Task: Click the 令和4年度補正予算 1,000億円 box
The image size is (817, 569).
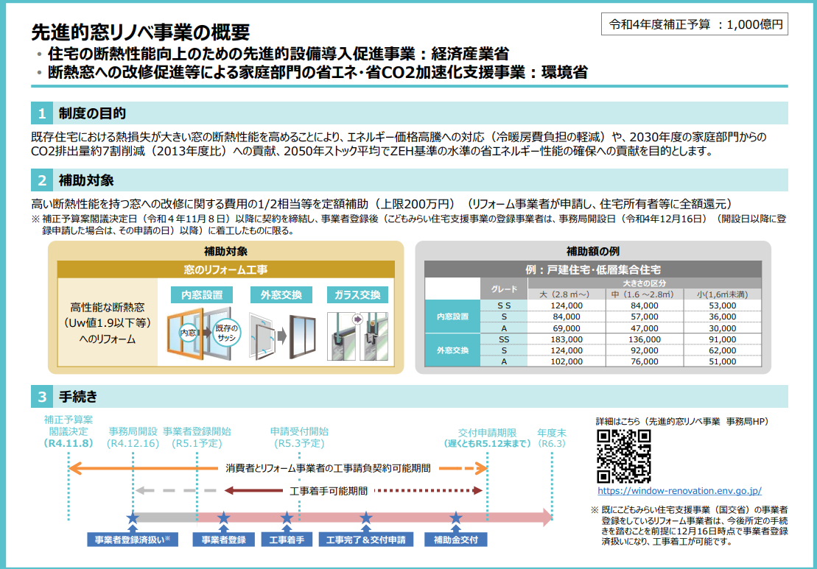Action: click(x=695, y=24)
